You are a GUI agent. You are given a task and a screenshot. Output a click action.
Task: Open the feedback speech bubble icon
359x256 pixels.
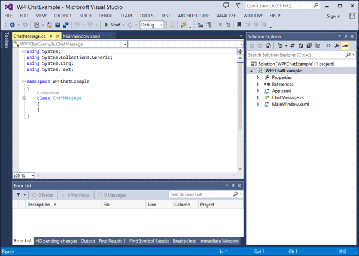point(226,5)
